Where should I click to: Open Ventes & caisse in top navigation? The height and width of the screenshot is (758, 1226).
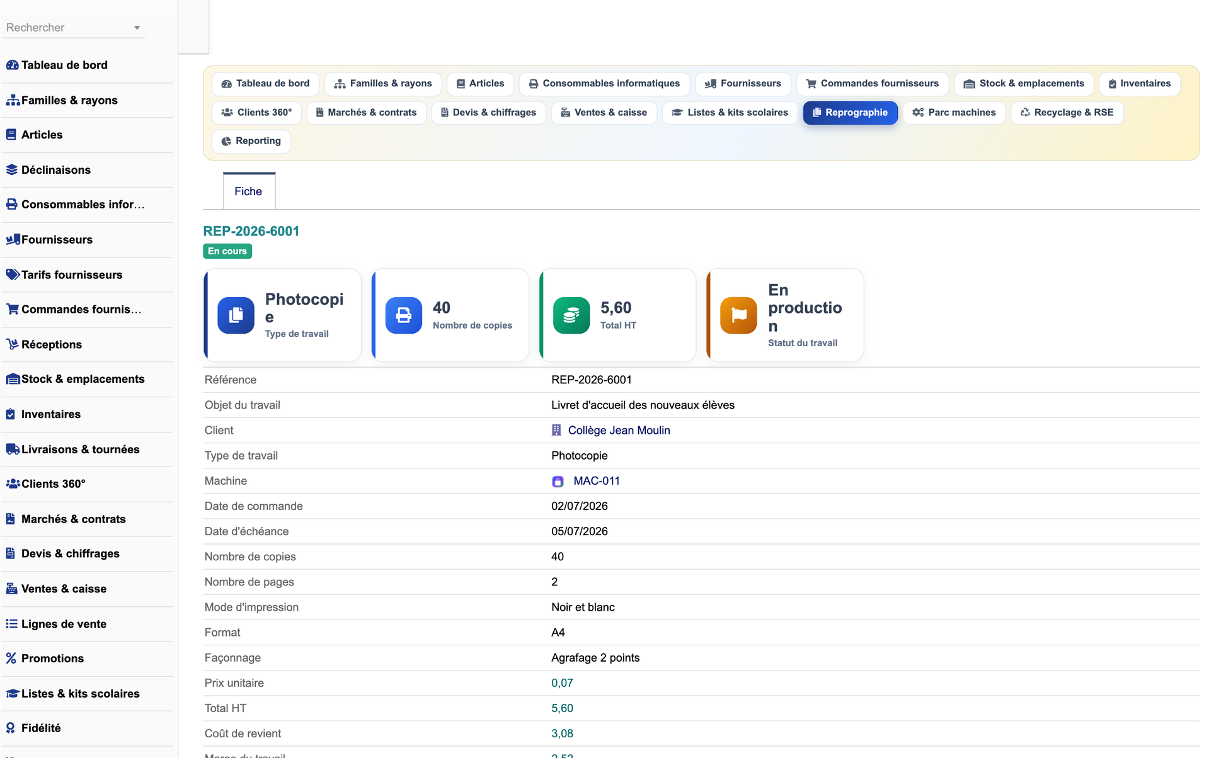tap(604, 113)
